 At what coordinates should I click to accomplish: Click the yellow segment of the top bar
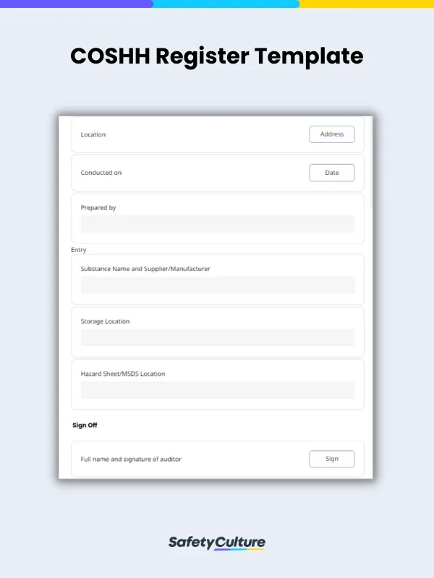366,4
